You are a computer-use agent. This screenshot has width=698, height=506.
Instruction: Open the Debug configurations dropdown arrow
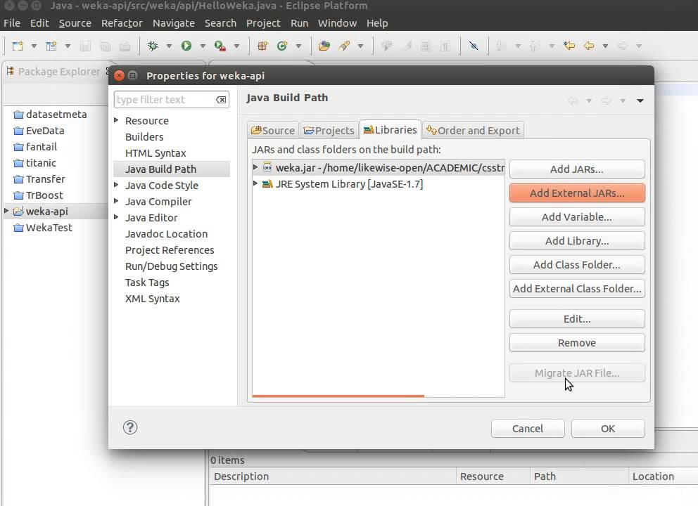pyautogui.click(x=169, y=46)
